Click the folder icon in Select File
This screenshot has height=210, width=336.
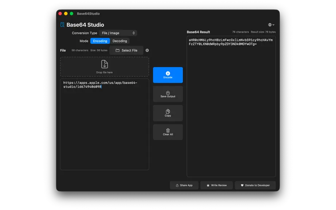pyautogui.click(x=117, y=50)
